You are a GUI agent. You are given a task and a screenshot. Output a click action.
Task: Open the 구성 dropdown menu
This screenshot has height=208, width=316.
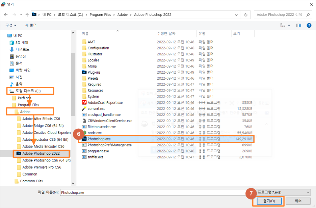(x=11, y=25)
